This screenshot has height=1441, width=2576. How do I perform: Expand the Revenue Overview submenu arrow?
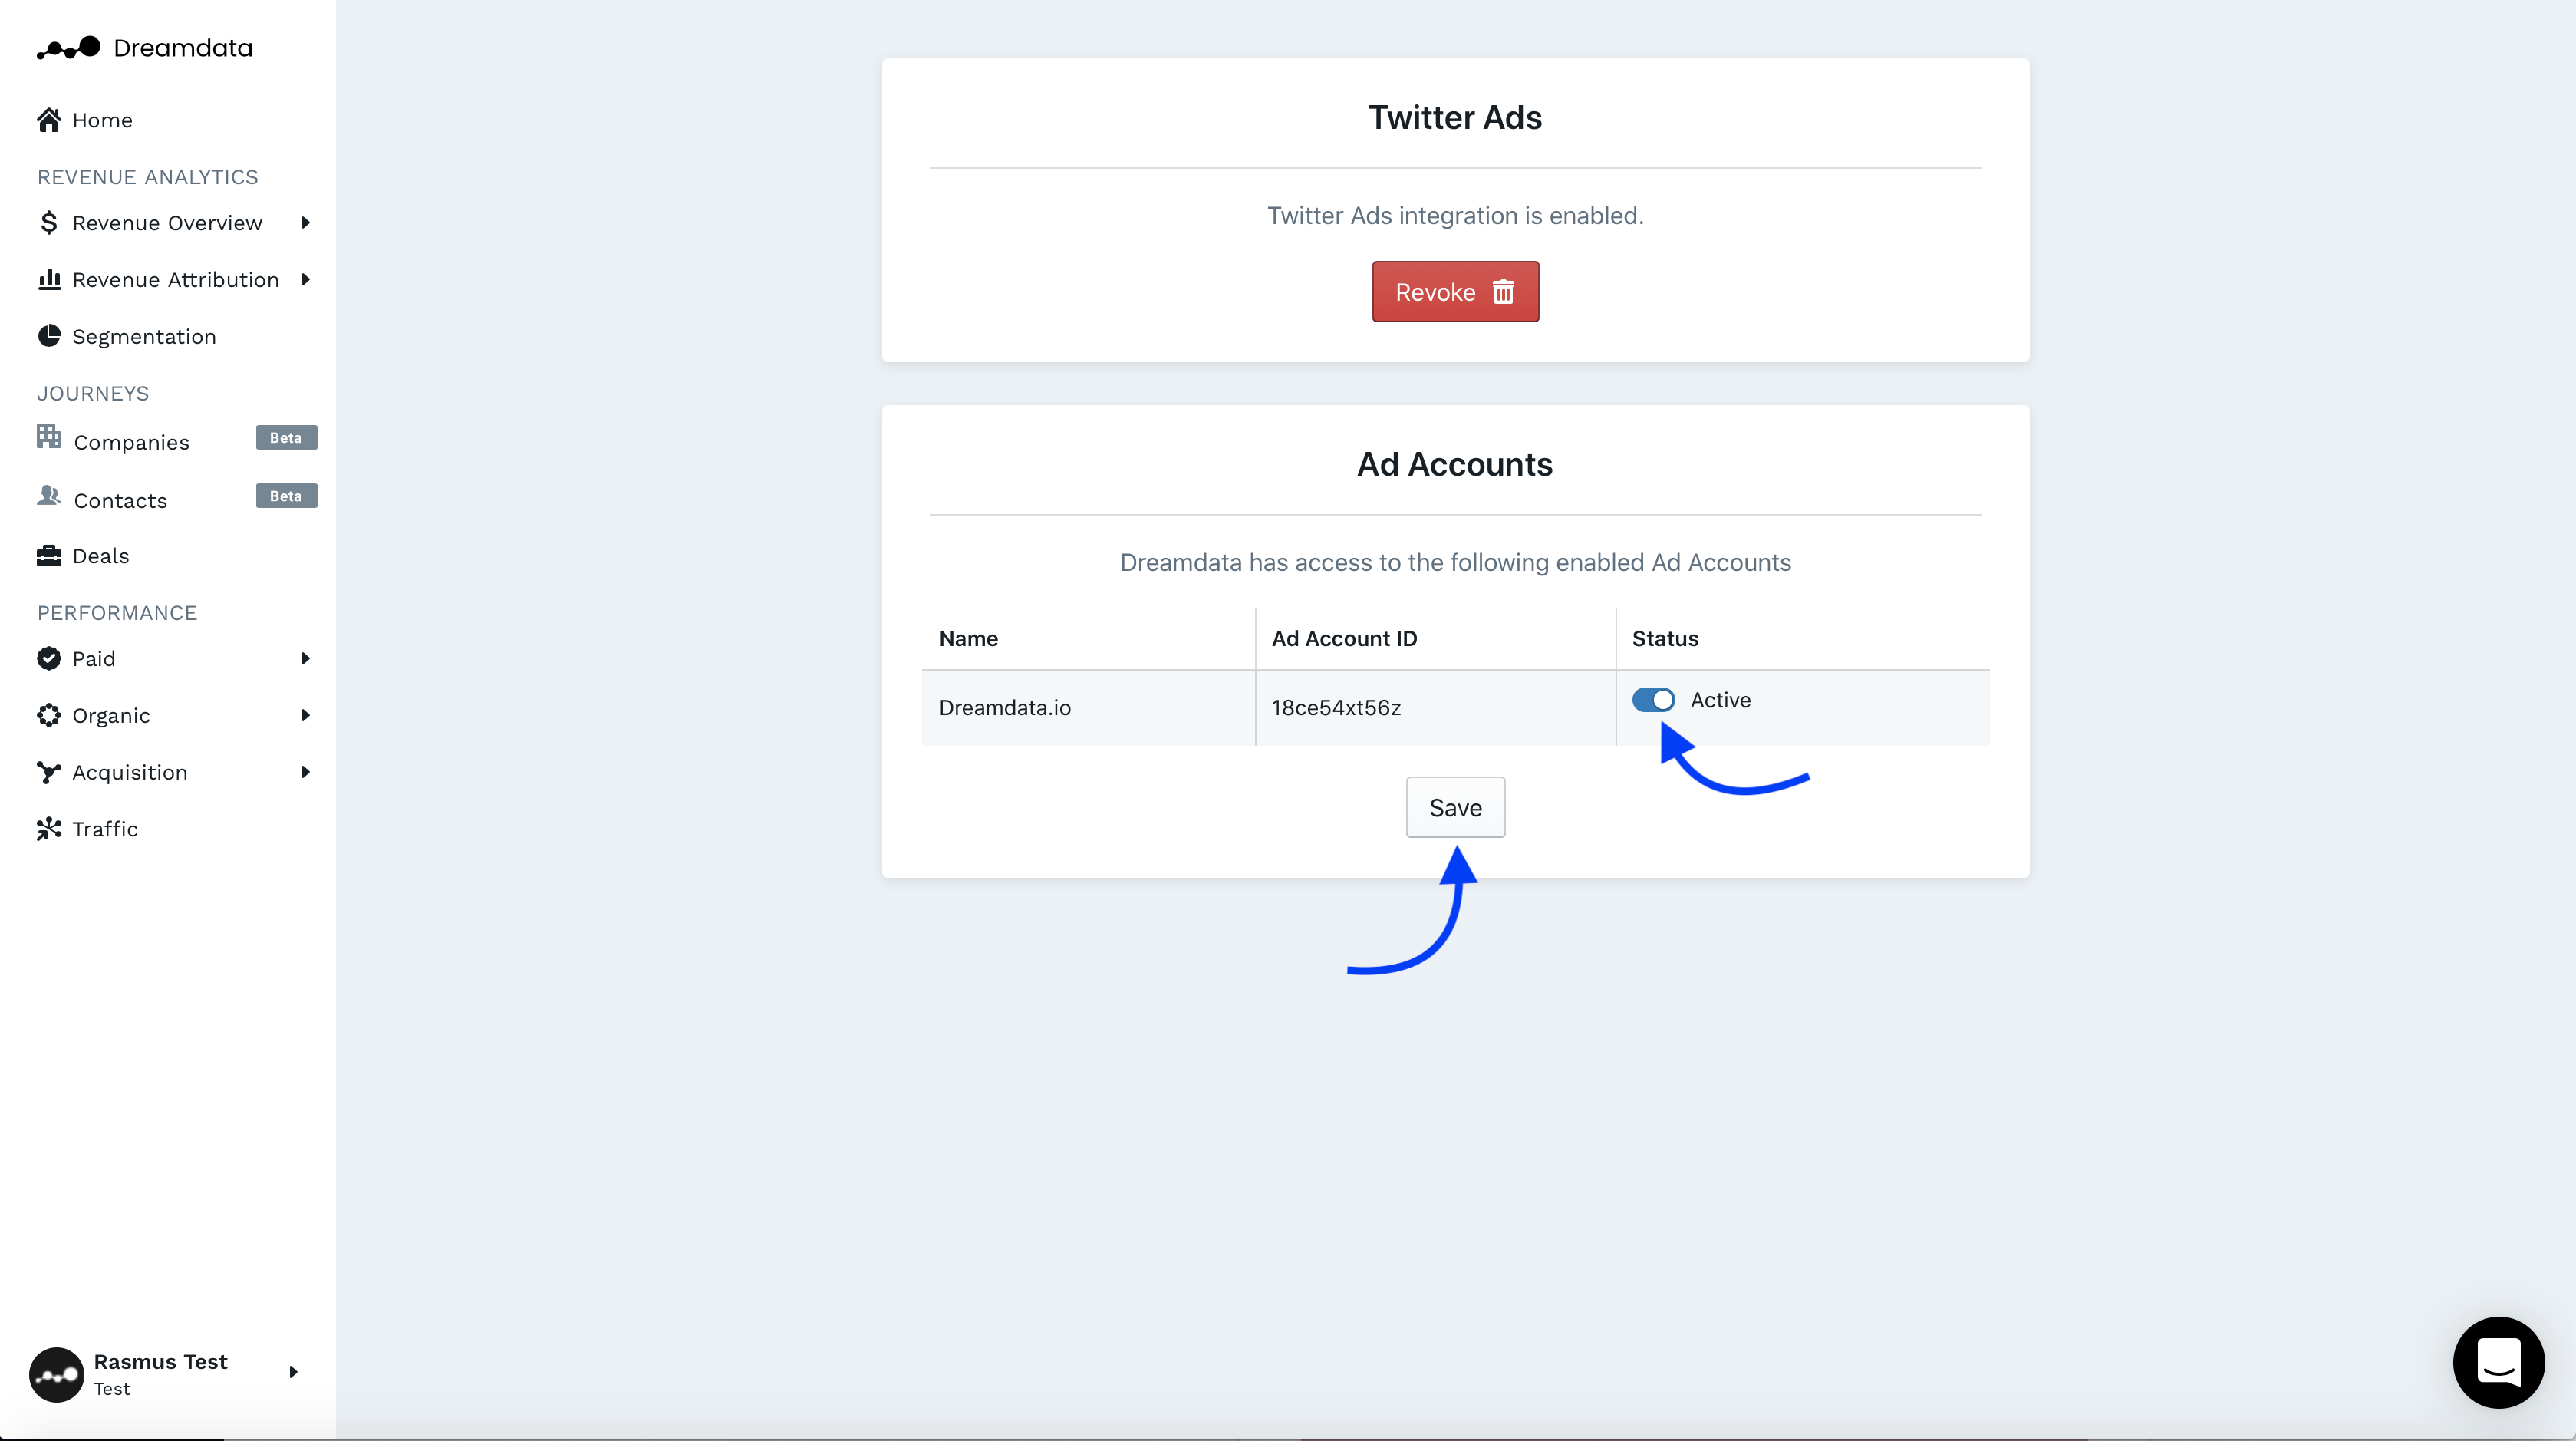click(306, 222)
